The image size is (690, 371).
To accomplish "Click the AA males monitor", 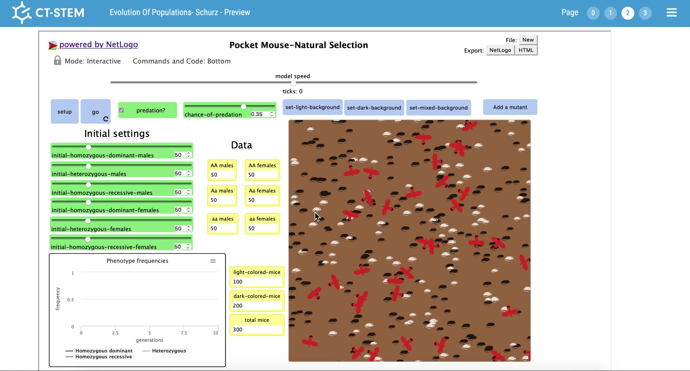I will click(x=222, y=170).
